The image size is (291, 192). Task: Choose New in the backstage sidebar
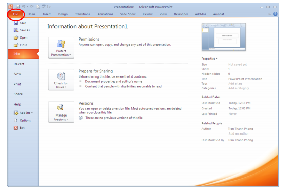pos(17,74)
